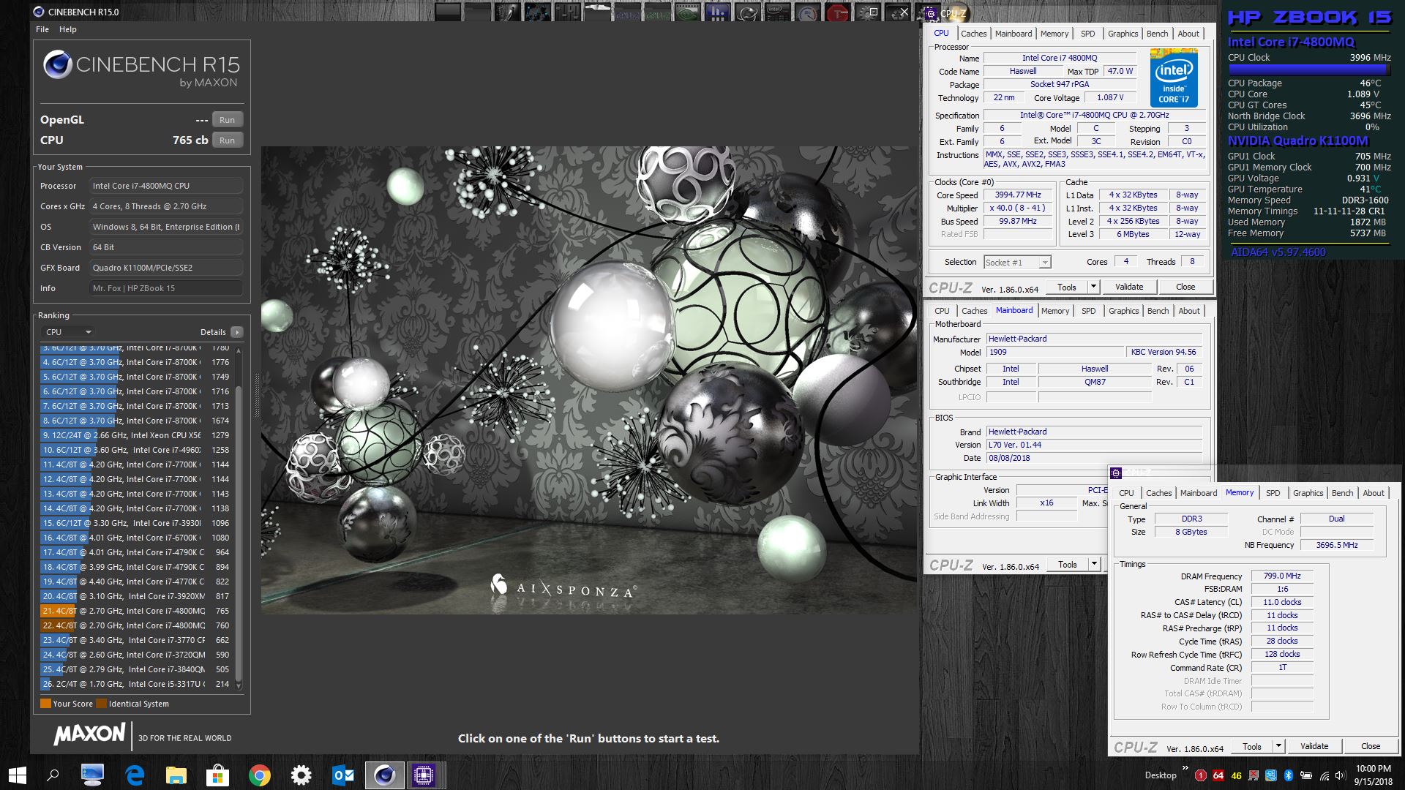Image resolution: width=1405 pixels, height=790 pixels.
Task: Select ranking row 22 with score 760
Action: [x=136, y=625]
